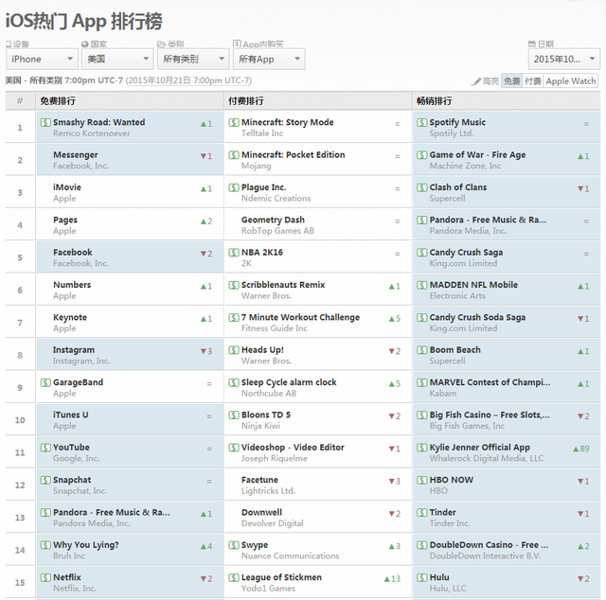
Task: Click in-app purchase icon beside Smashy Road: Wanted
Action: (x=45, y=122)
